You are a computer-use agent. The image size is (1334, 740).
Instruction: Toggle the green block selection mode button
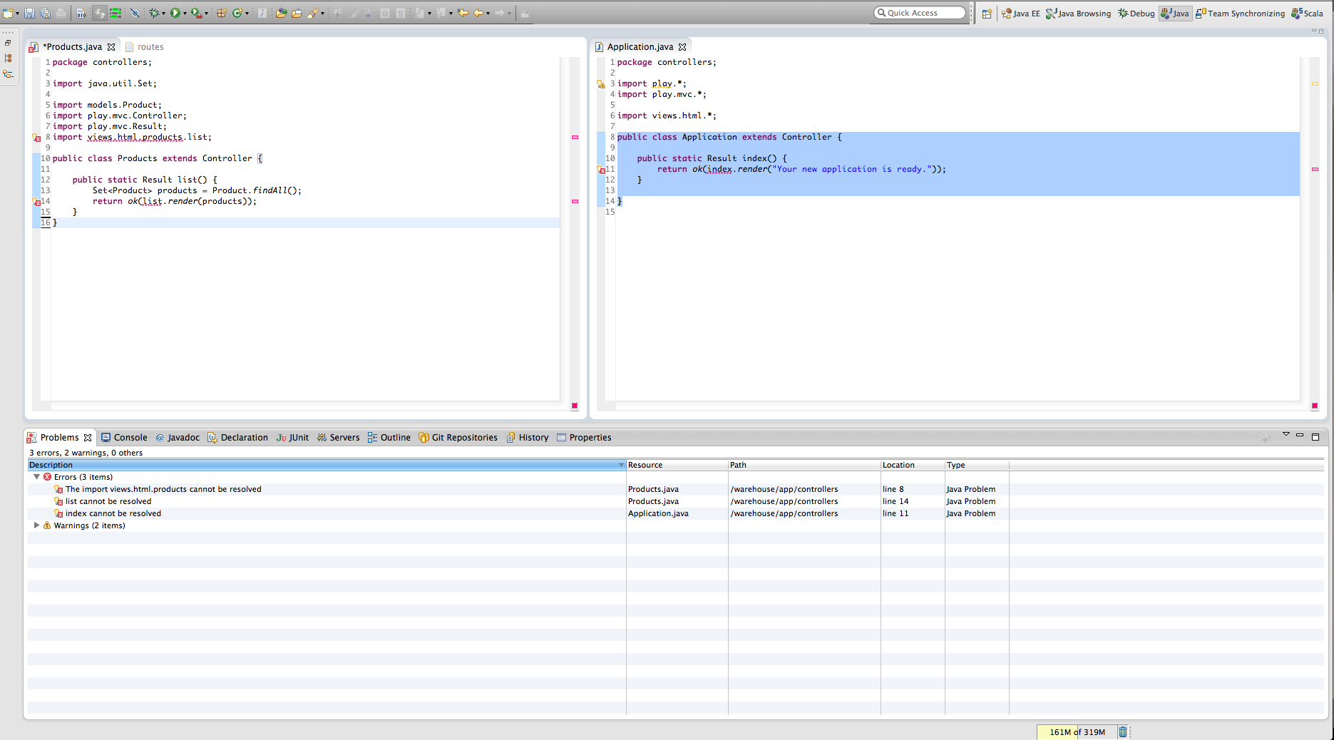[115, 13]
